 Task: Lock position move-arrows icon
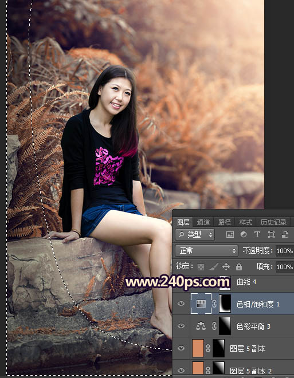226,267
